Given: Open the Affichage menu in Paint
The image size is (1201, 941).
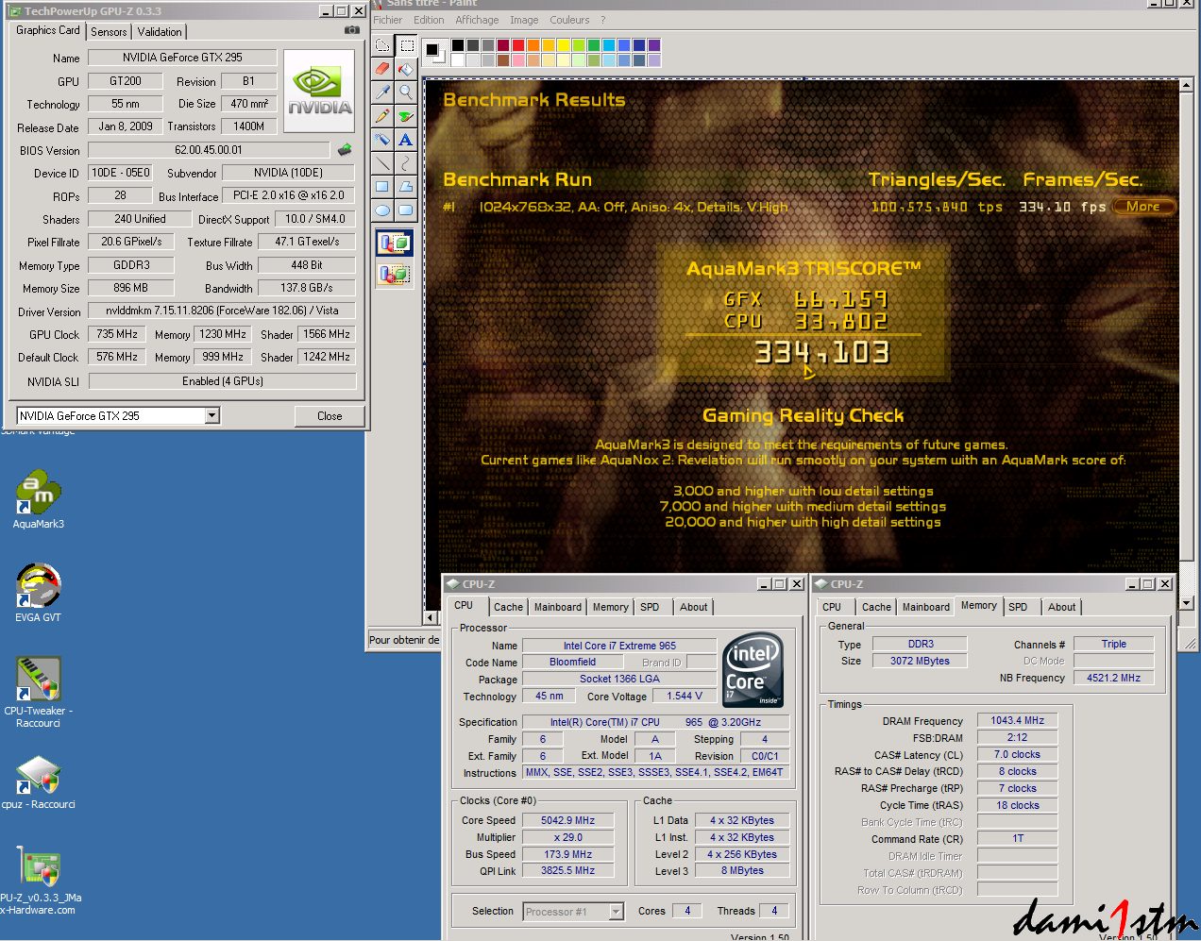Looking at the screenshot, I should coord(477,20).
